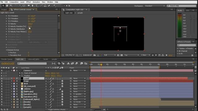This screenshot has width=198, height=111.
Task: Open the Composition menu
Action: tap(14, 2)
